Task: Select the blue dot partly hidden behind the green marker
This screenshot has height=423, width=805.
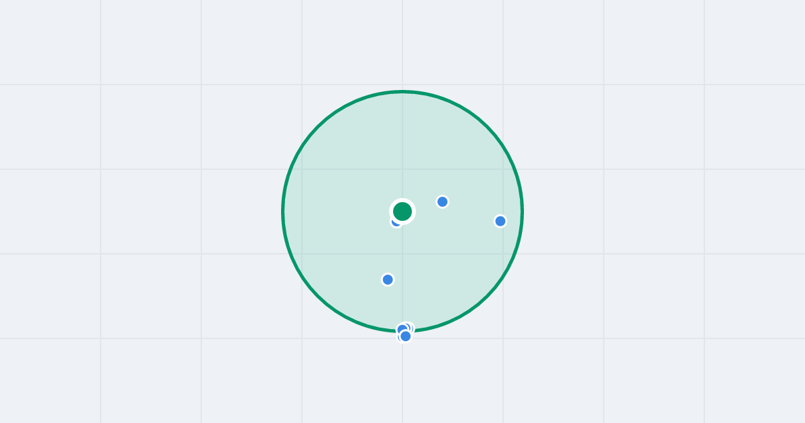Action: [x=396, y=222]
